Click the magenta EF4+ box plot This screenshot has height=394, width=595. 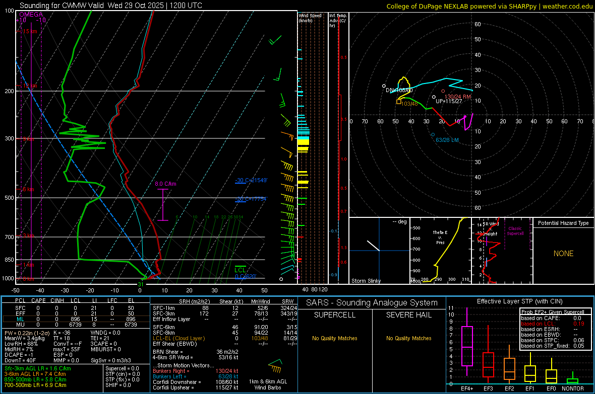pyautogui.click(x=467, y=342)
